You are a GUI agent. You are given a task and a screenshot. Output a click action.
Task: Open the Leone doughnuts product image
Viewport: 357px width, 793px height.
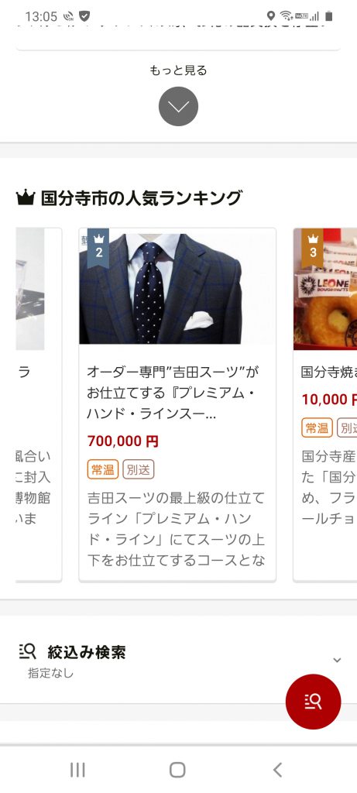point(325,289)
